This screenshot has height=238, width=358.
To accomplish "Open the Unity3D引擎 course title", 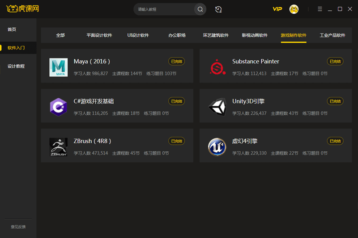I will [248, 101].
